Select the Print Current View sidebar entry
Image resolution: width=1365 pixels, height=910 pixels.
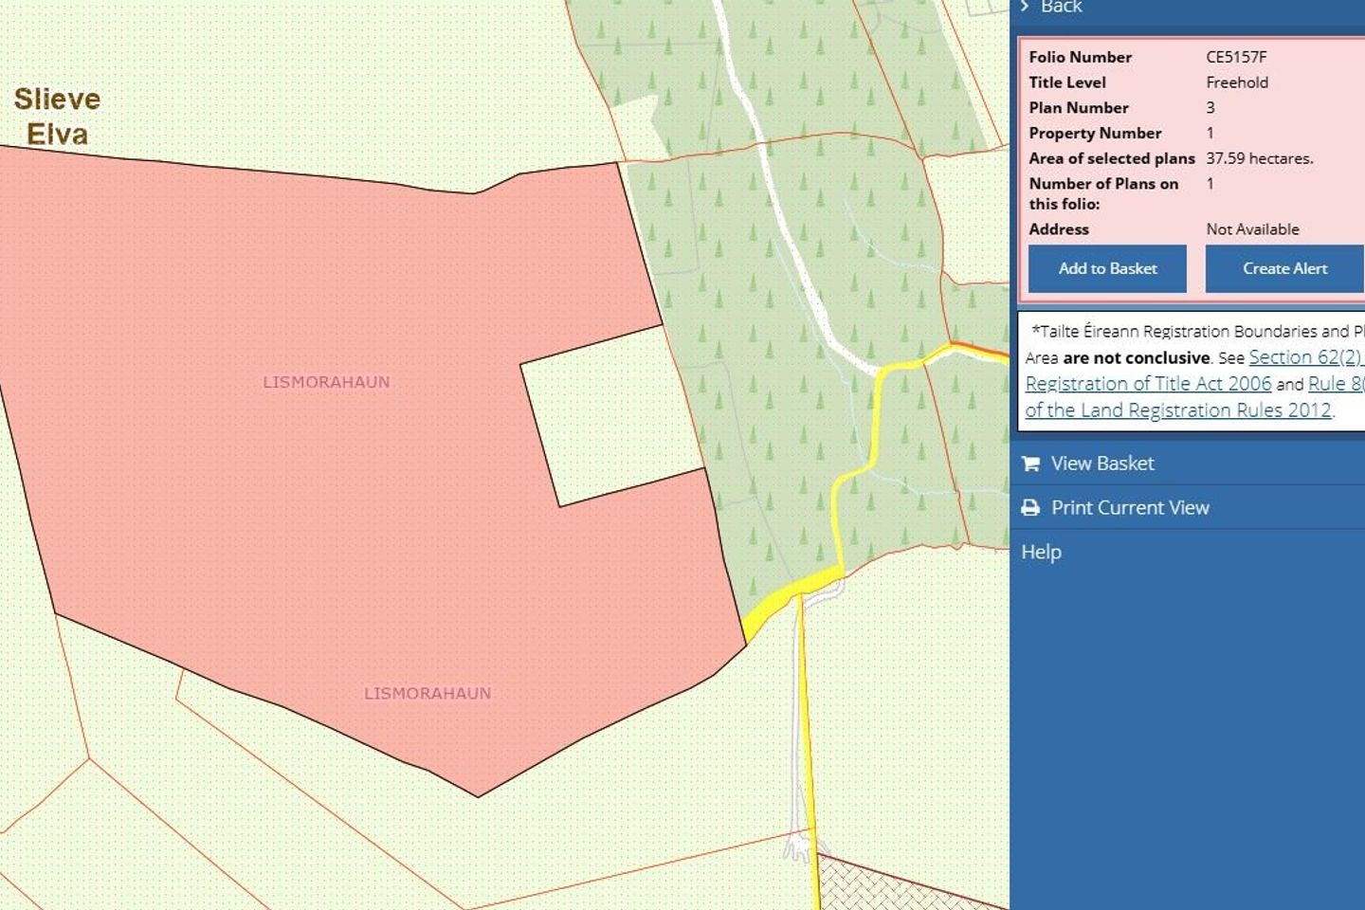[1130, 507]
